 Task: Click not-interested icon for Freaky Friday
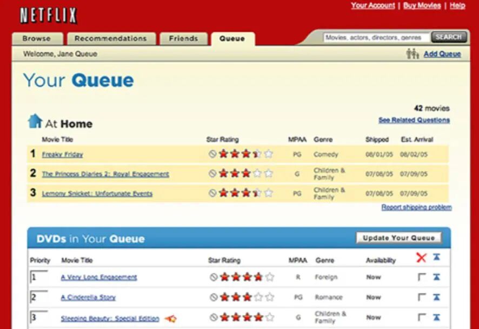pyautogui.click(x=212, y=154)
